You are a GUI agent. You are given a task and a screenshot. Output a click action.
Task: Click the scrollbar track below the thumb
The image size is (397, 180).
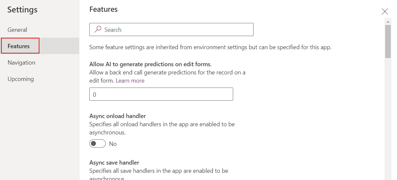pyautogui.click(x=388, y=118)
